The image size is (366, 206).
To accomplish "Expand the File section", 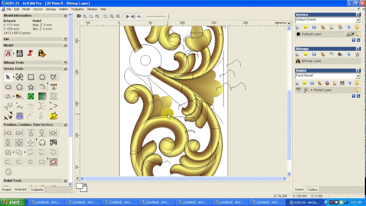I will pyautogui.click(x=65, y=39).
